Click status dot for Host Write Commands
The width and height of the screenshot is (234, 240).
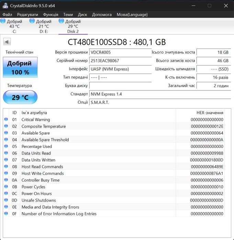click(x=6, y=173)
